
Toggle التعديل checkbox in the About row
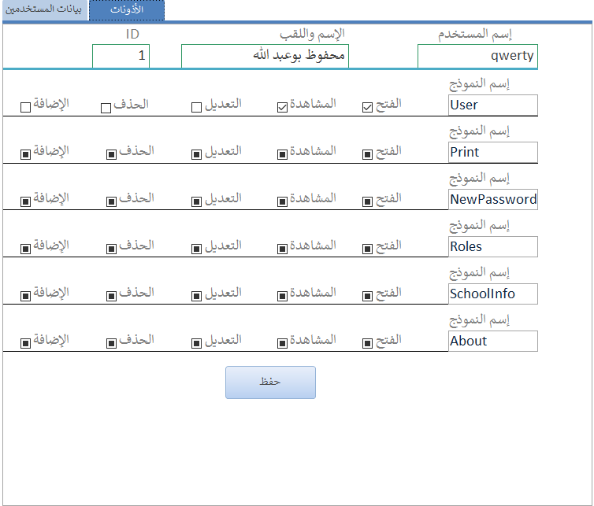197,343
